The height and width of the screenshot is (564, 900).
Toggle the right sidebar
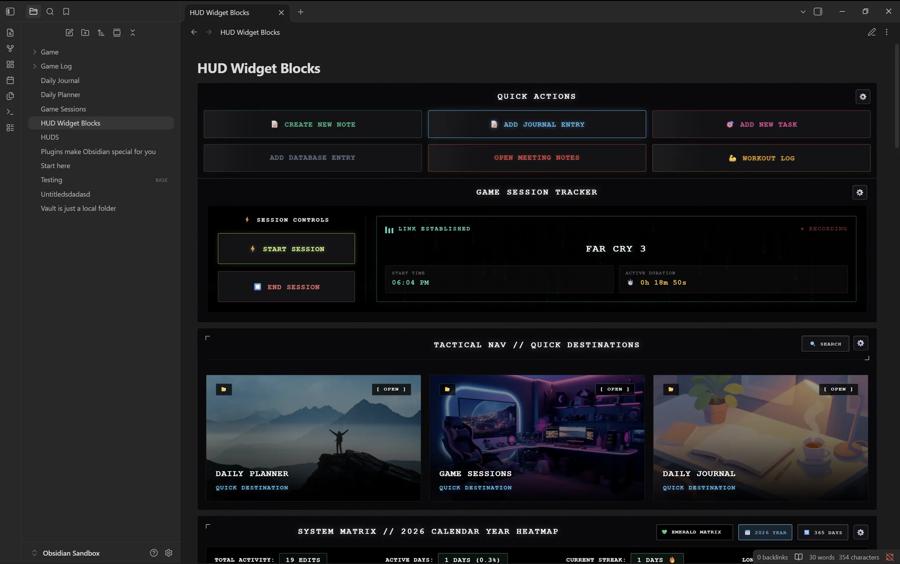coord(818,12)
